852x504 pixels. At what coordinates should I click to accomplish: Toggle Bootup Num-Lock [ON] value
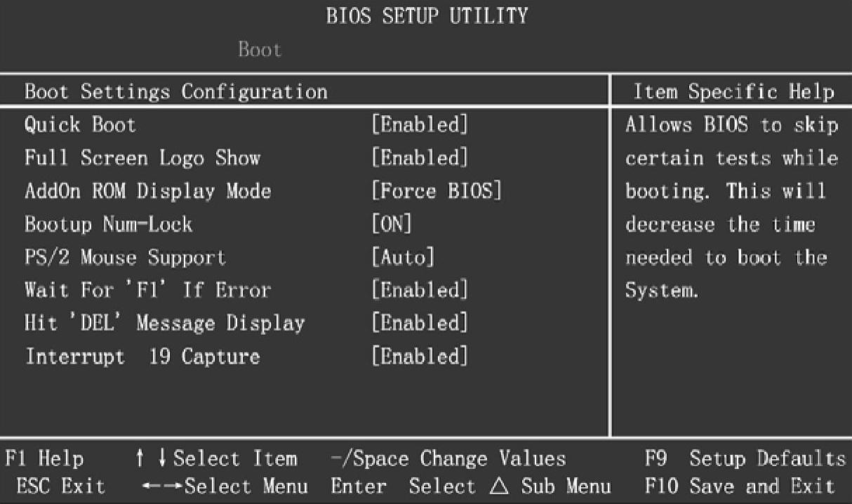tap(391, 224)
